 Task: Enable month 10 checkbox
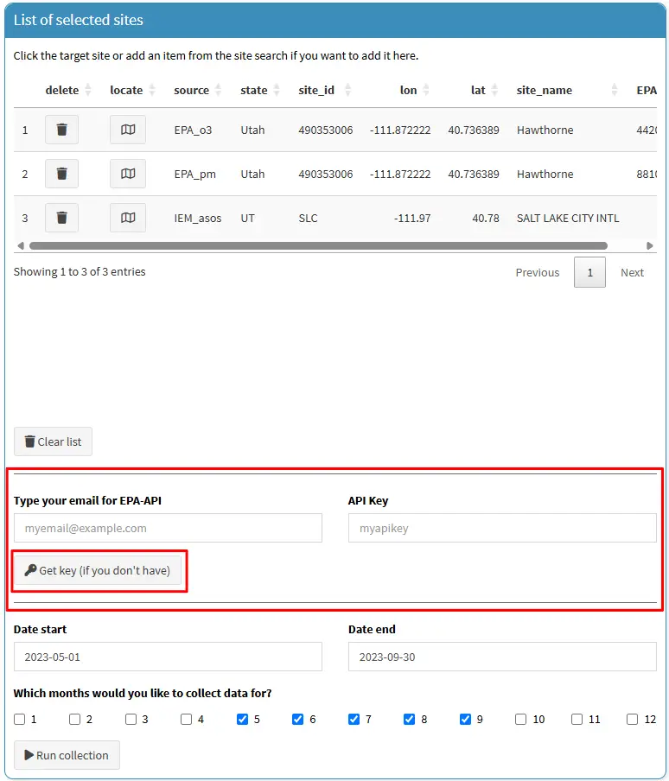(521, 719)
